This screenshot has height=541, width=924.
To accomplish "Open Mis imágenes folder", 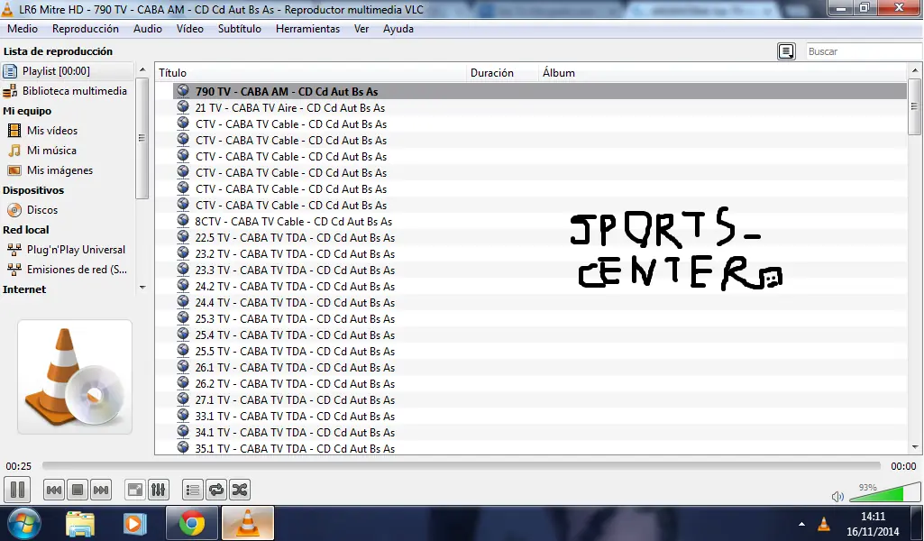I will [x=59, y=170].
